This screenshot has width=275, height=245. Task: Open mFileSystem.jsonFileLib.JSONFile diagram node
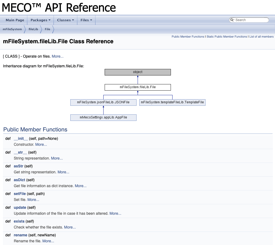click(x=103, y=102)
